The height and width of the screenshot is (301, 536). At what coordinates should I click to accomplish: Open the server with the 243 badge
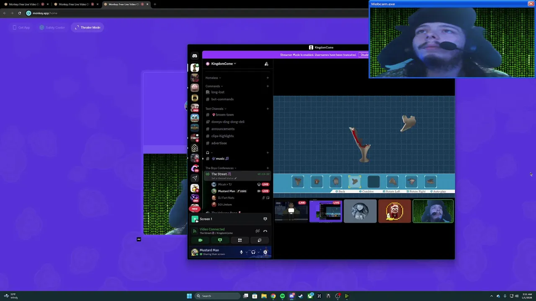coord(195,108)
